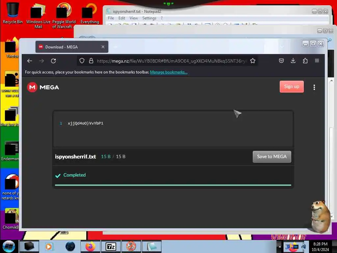Select the Peggle World of Warcraft icon
Image resolution: width=337 pixels, height=253 pixels.
[64, 15]
